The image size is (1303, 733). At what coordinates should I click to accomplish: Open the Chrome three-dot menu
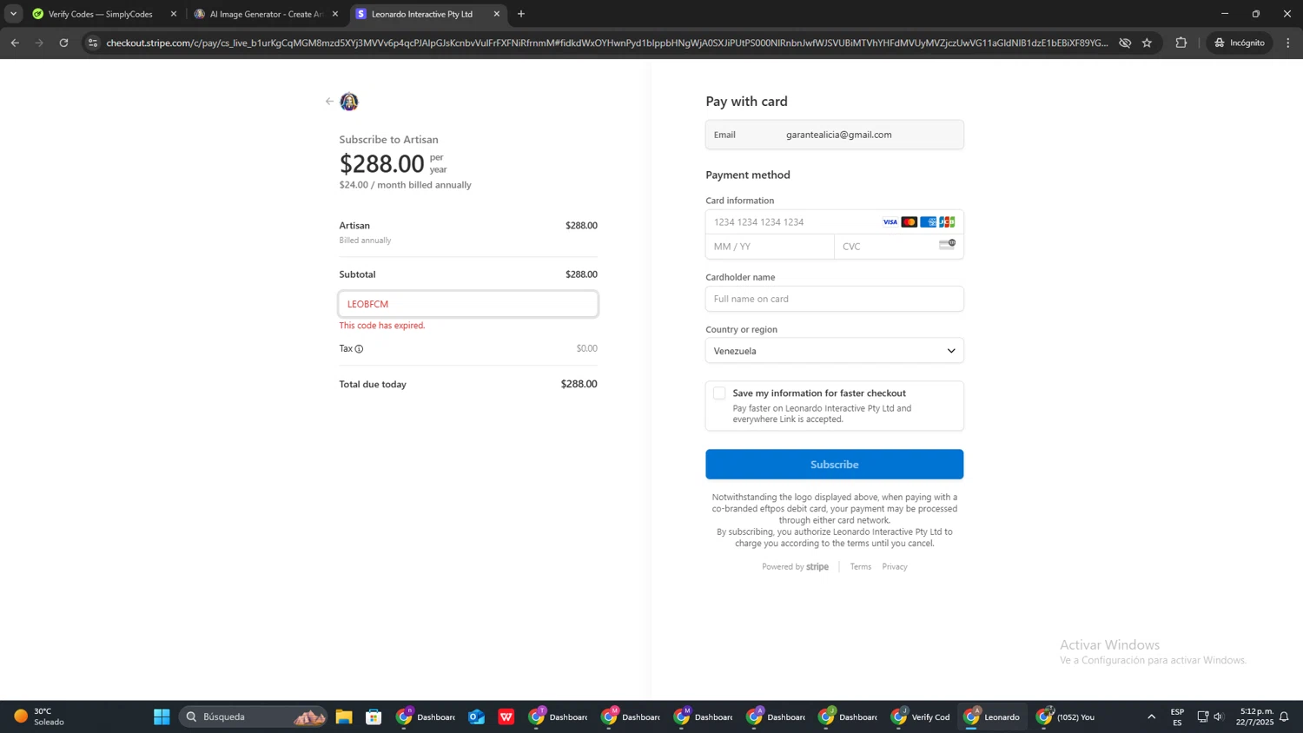1288,43
